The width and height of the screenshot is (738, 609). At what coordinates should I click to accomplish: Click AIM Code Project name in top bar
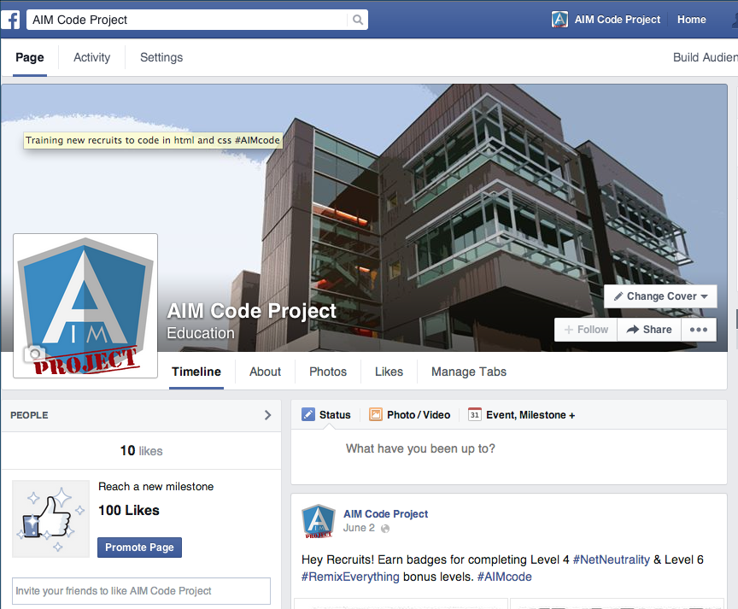[x=617, y=20]
